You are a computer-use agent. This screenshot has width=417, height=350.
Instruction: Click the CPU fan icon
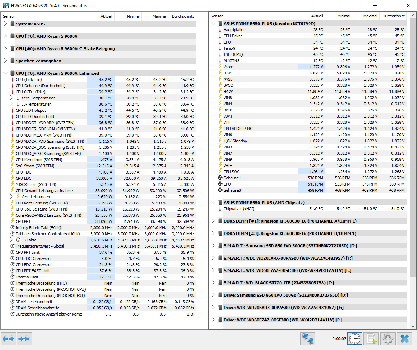pos(220,184)
